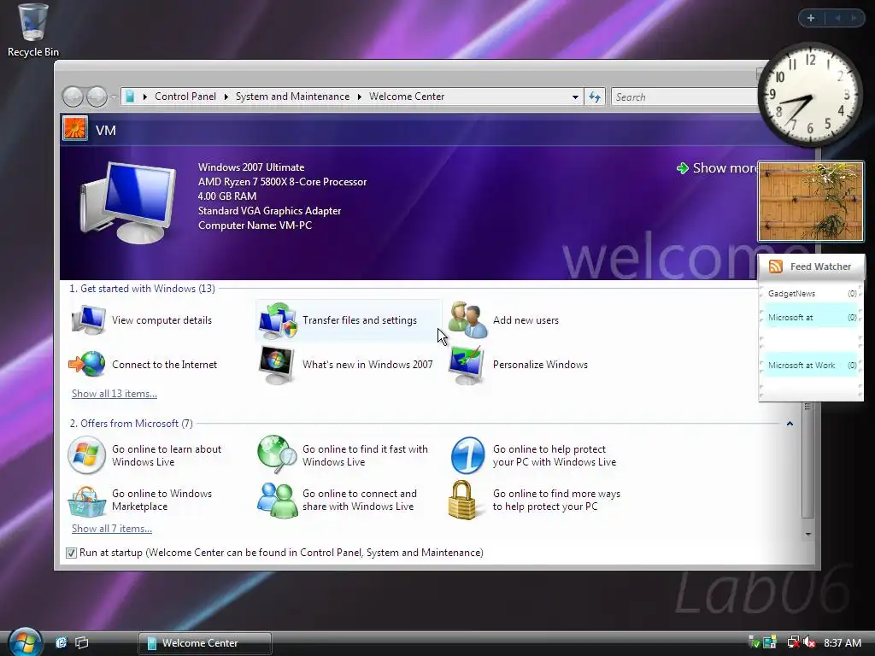
Task: Select Go online to learn about Windows Live
Action: [167, 455]
